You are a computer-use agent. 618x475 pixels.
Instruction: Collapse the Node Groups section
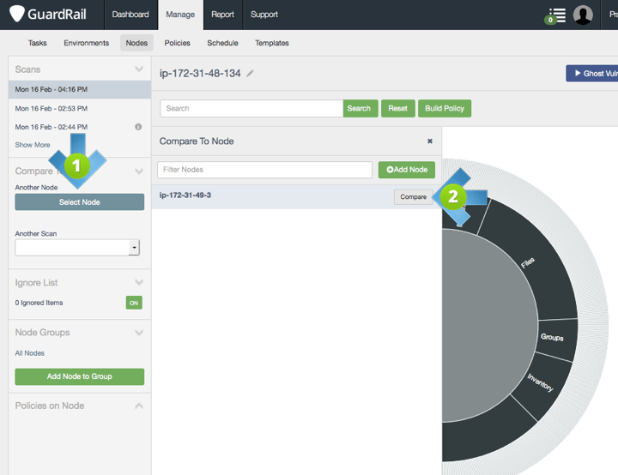click(139, 333)
